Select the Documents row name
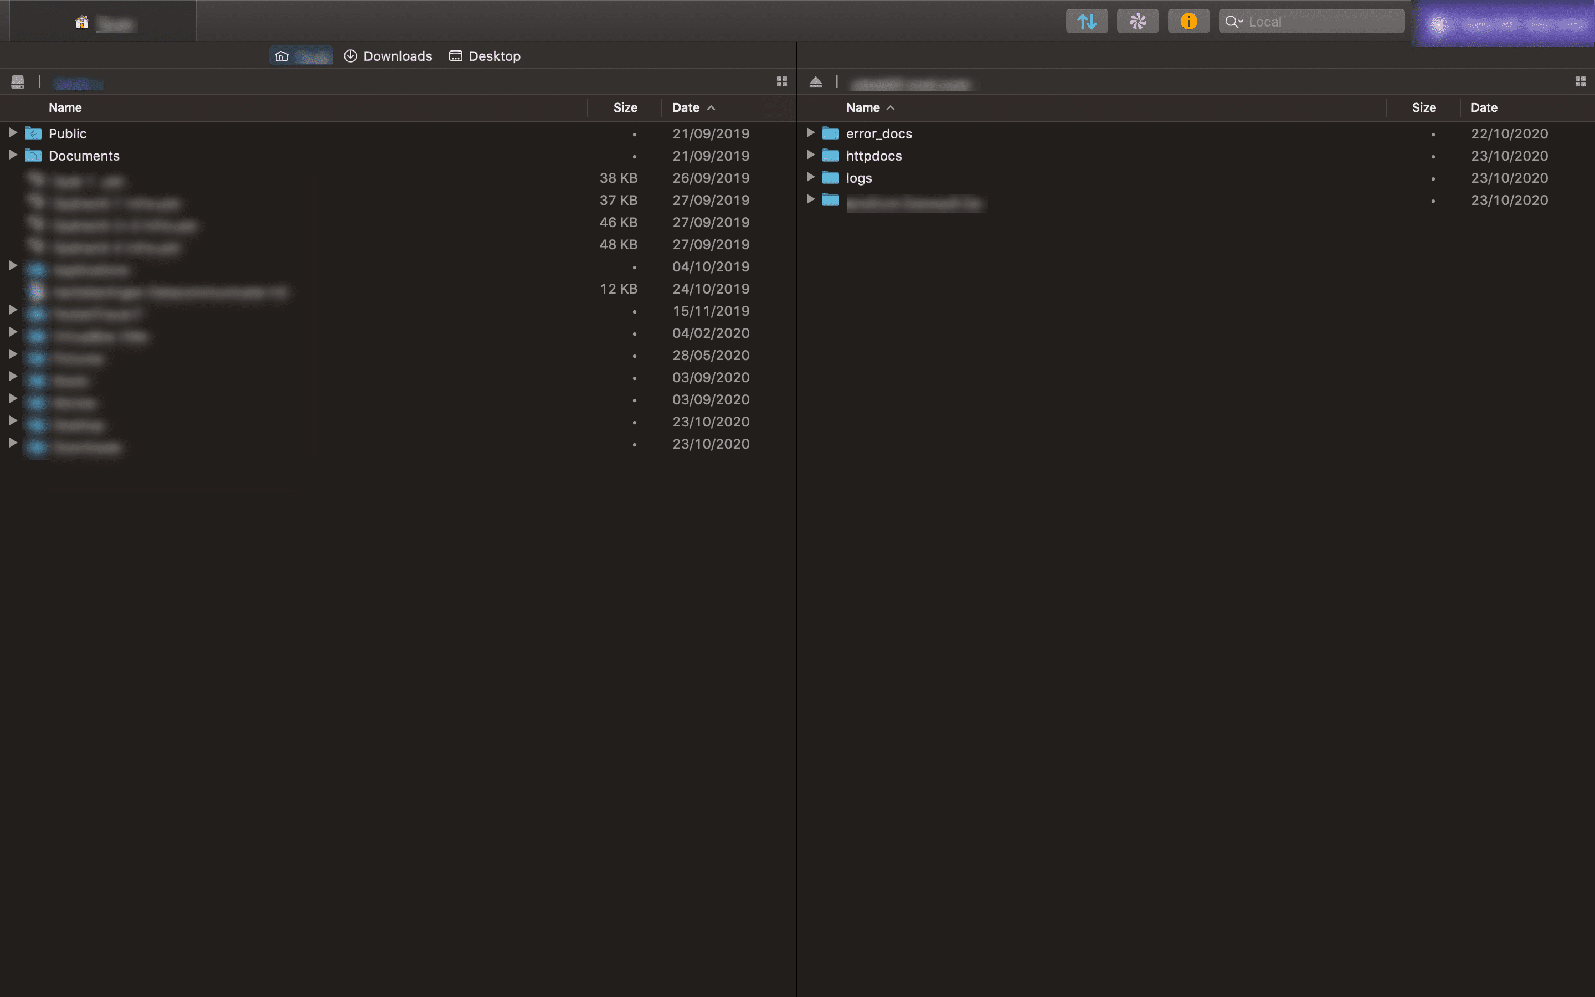 pos(84,156)
